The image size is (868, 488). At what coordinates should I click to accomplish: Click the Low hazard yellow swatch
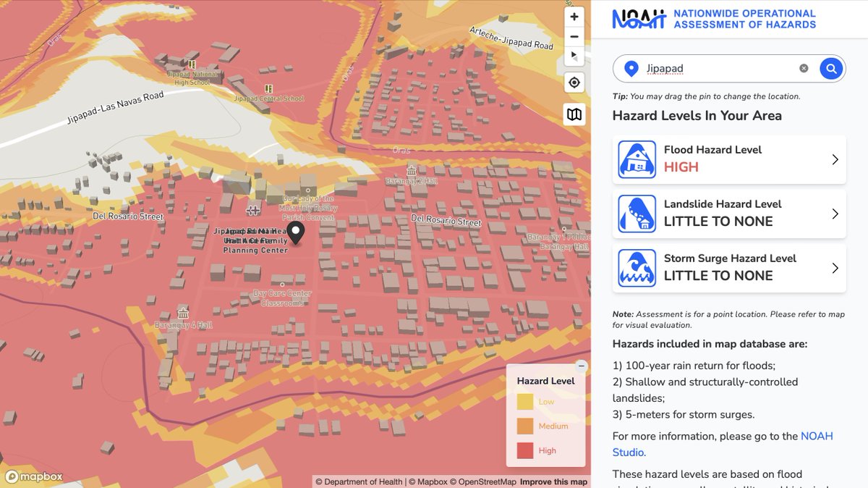tap(525, 402)
